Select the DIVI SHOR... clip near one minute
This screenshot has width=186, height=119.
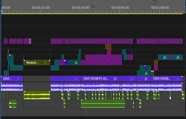[167, 79]
